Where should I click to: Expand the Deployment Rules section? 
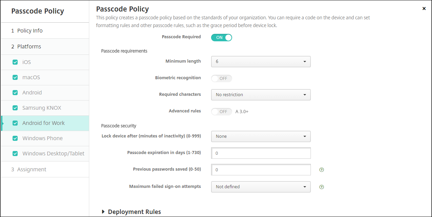pos(131,212)
